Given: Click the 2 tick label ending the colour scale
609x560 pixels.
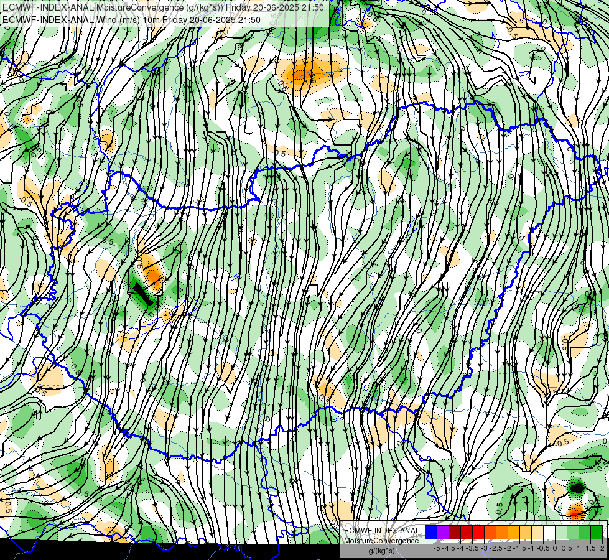Looking at the screenshot, I should click(602, 548).
